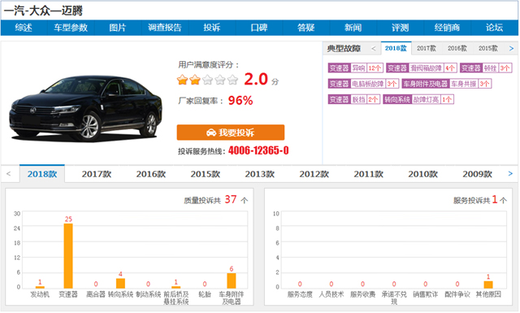
Task: Click the orange 我要投诉 button
Action: (x=231, y=133)
